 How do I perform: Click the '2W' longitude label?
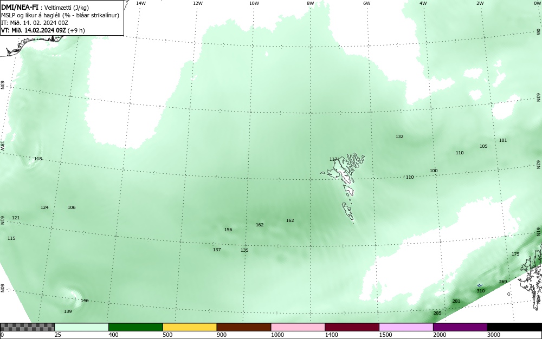pos(480,3)
